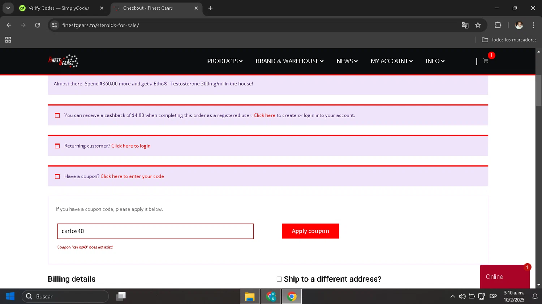The image size is (542, 304).
Task: Click the cashback notice icon
Action: point(57,115)
